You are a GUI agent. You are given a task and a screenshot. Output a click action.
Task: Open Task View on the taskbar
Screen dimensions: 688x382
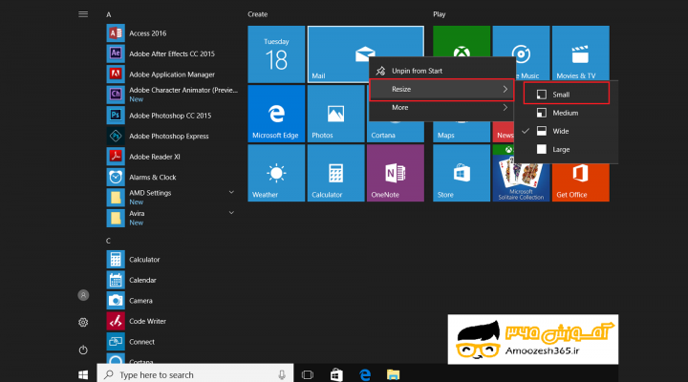pos(308,375)
